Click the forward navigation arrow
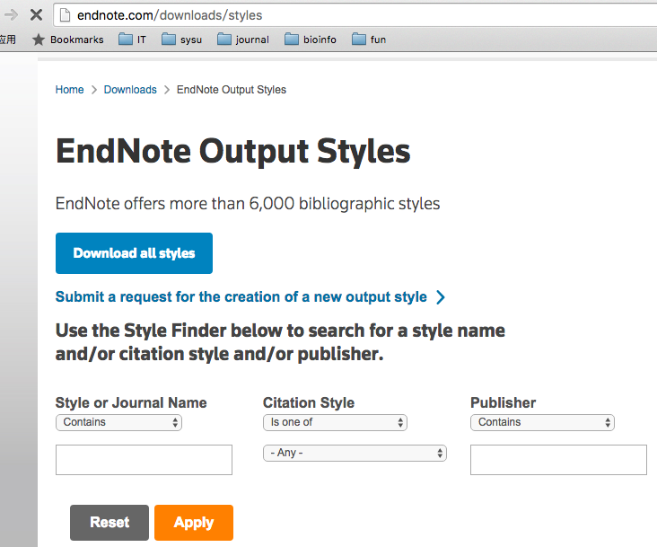Image resolution: width=657 pixels, height=547 pixels. (12, 15)
